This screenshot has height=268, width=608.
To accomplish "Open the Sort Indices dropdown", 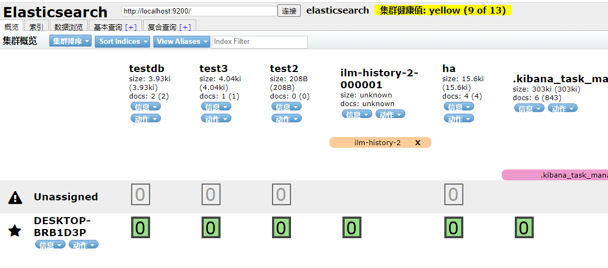I will tap(122, 42).
